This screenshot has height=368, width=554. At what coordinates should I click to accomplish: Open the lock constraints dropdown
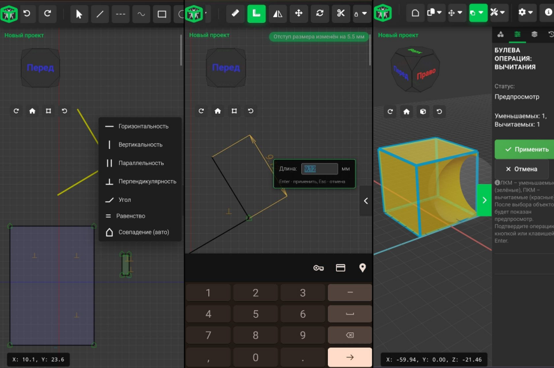tap(361, 14)
